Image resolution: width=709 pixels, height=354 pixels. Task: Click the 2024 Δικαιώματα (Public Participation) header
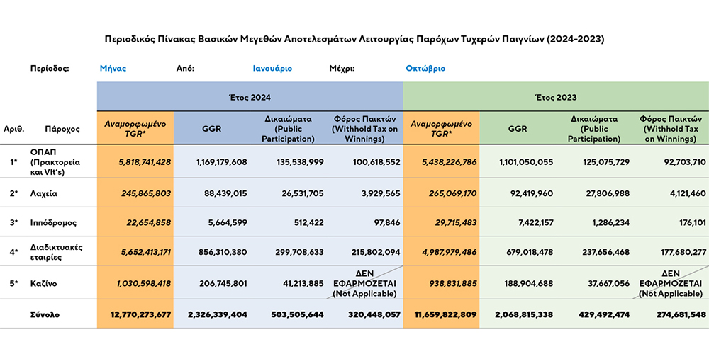[x=289, y=128]
